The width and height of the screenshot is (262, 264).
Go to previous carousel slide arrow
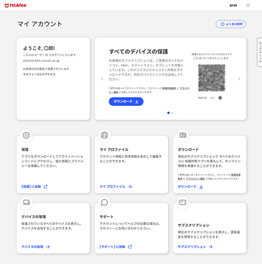(x=102, y=79)
